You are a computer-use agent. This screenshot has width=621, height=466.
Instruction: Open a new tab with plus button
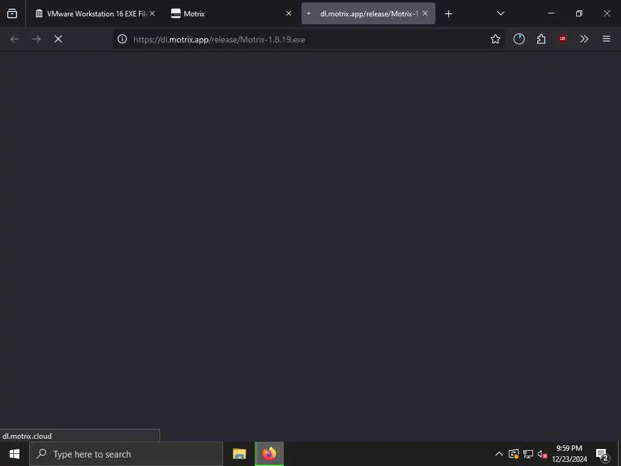coord(448,14)
